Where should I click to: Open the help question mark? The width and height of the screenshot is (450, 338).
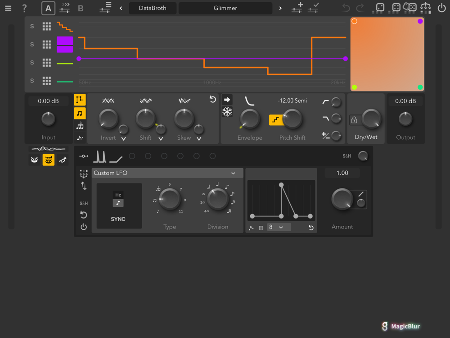pyautogui.click(x=24, y=8)
